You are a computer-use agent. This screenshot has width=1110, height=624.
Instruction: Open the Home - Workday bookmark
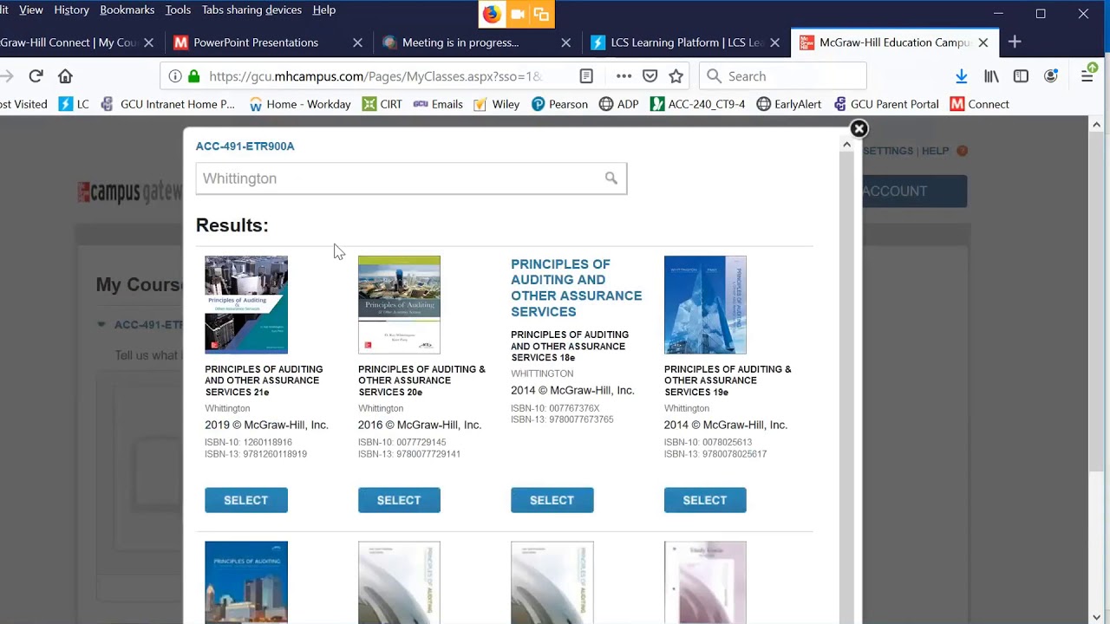coord(300,104)
